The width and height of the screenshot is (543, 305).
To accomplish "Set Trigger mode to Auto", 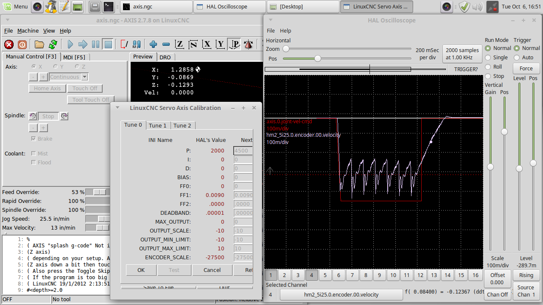I will (x=517, y=58).
